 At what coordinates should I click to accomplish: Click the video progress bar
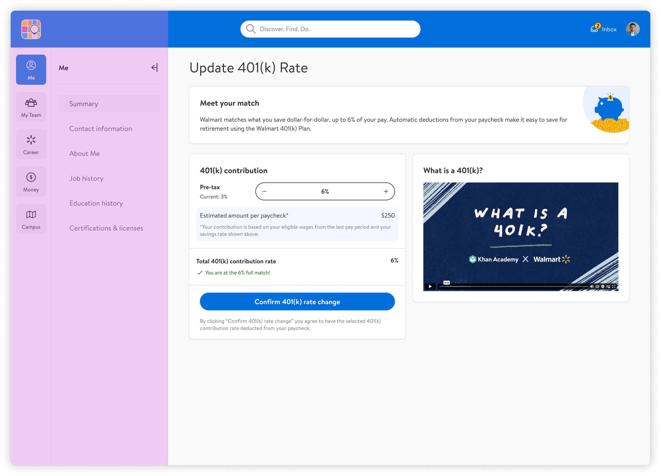[513, 286]
